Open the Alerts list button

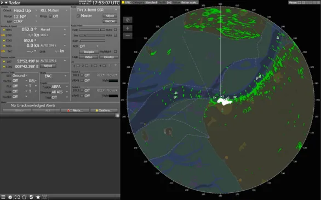tap(75, 110)
